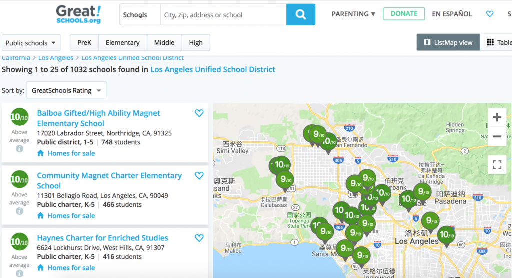
Task: Switch site to EN ESPAÑOL
Action: point(452,14)
